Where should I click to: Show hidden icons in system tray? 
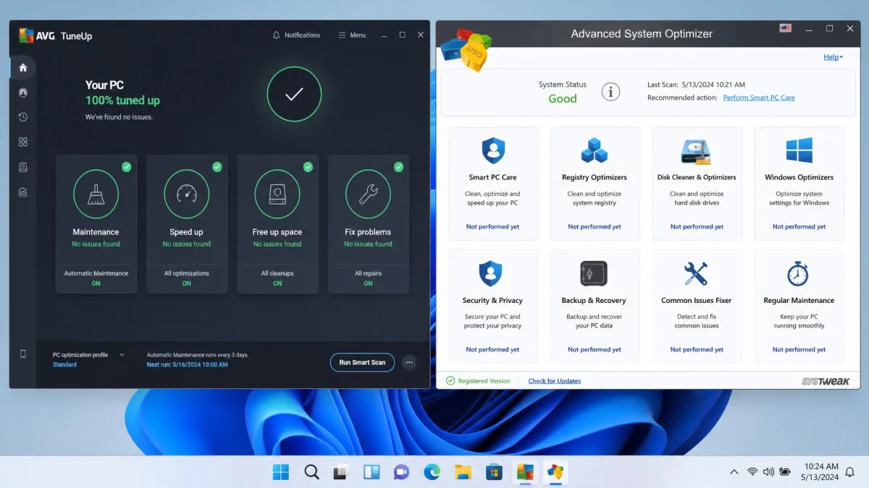(x=734, y=472)
